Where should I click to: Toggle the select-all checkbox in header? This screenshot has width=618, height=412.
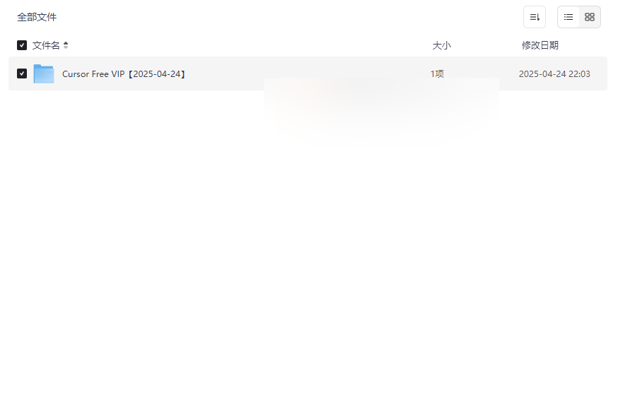[x=22, y=45]
